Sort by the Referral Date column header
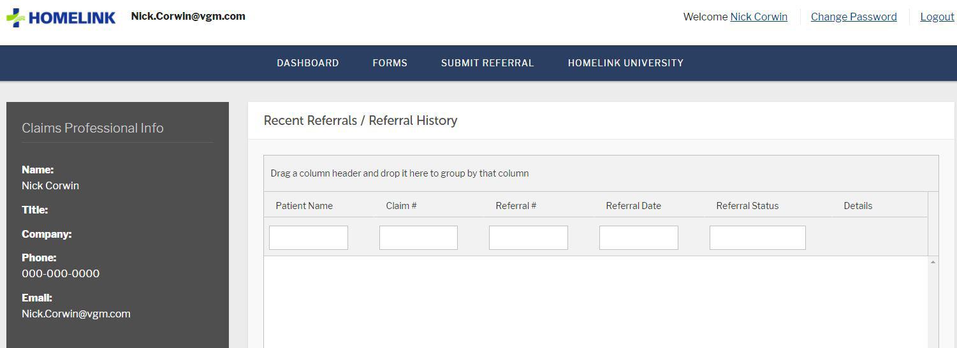This screenshot has height=348, width=957. tap(633, 206)
